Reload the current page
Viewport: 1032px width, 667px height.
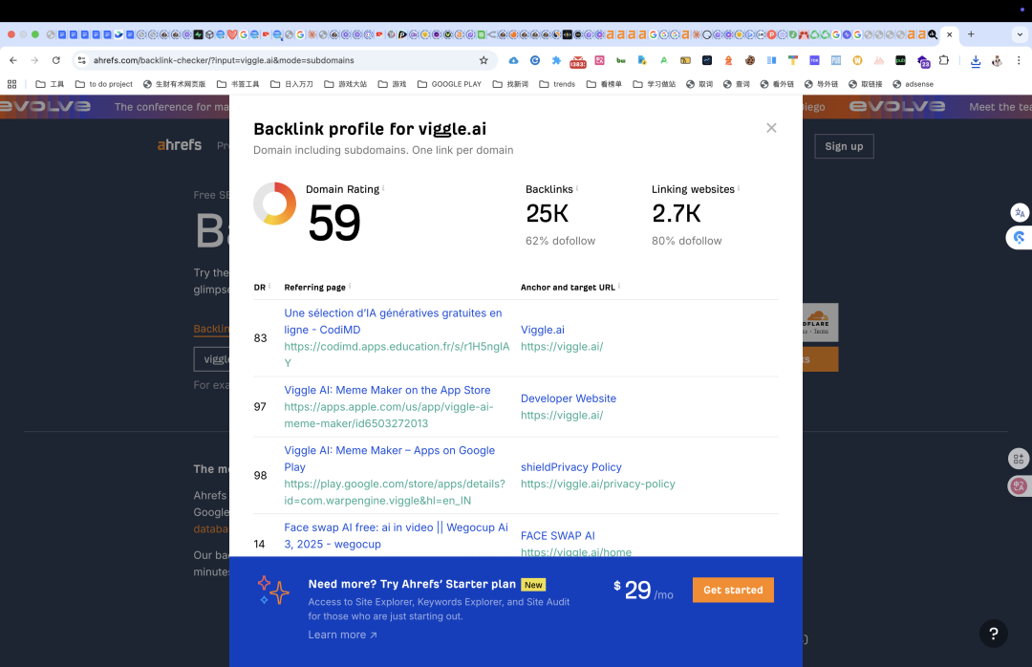pos(56,60)
